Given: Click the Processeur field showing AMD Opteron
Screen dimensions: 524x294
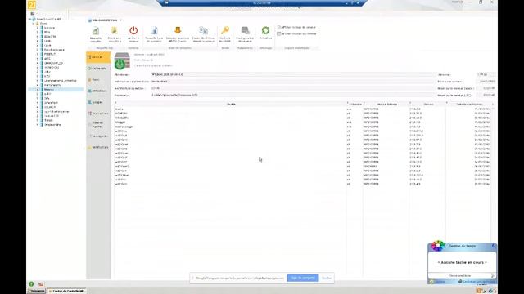Looking at the screenshot, I should coord(294,96).
